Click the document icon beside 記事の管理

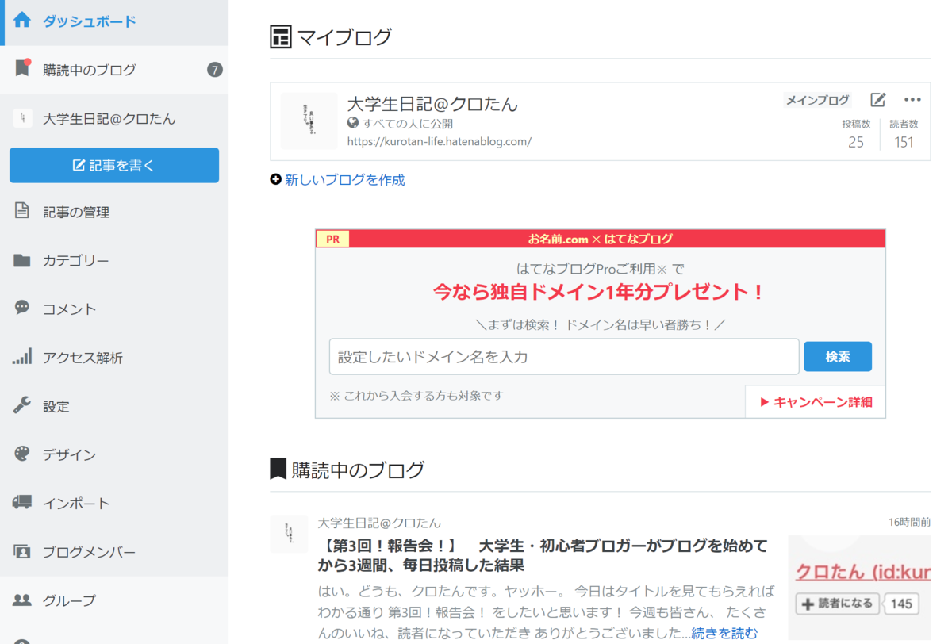click(x=22, y=211)
